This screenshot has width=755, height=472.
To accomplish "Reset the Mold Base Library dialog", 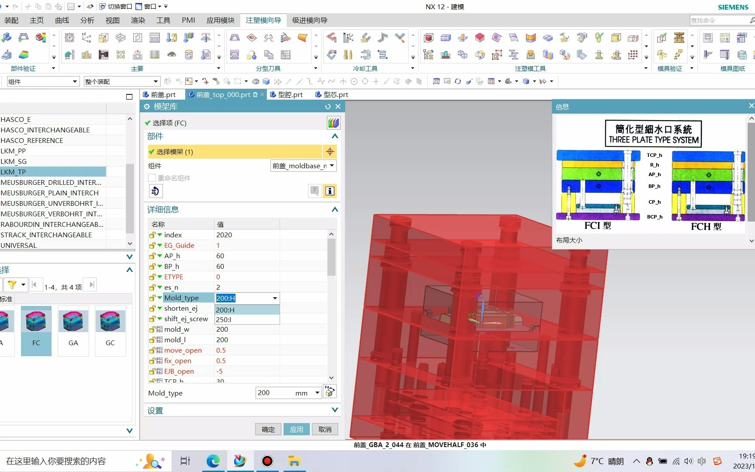I will [x=328, y=107].
